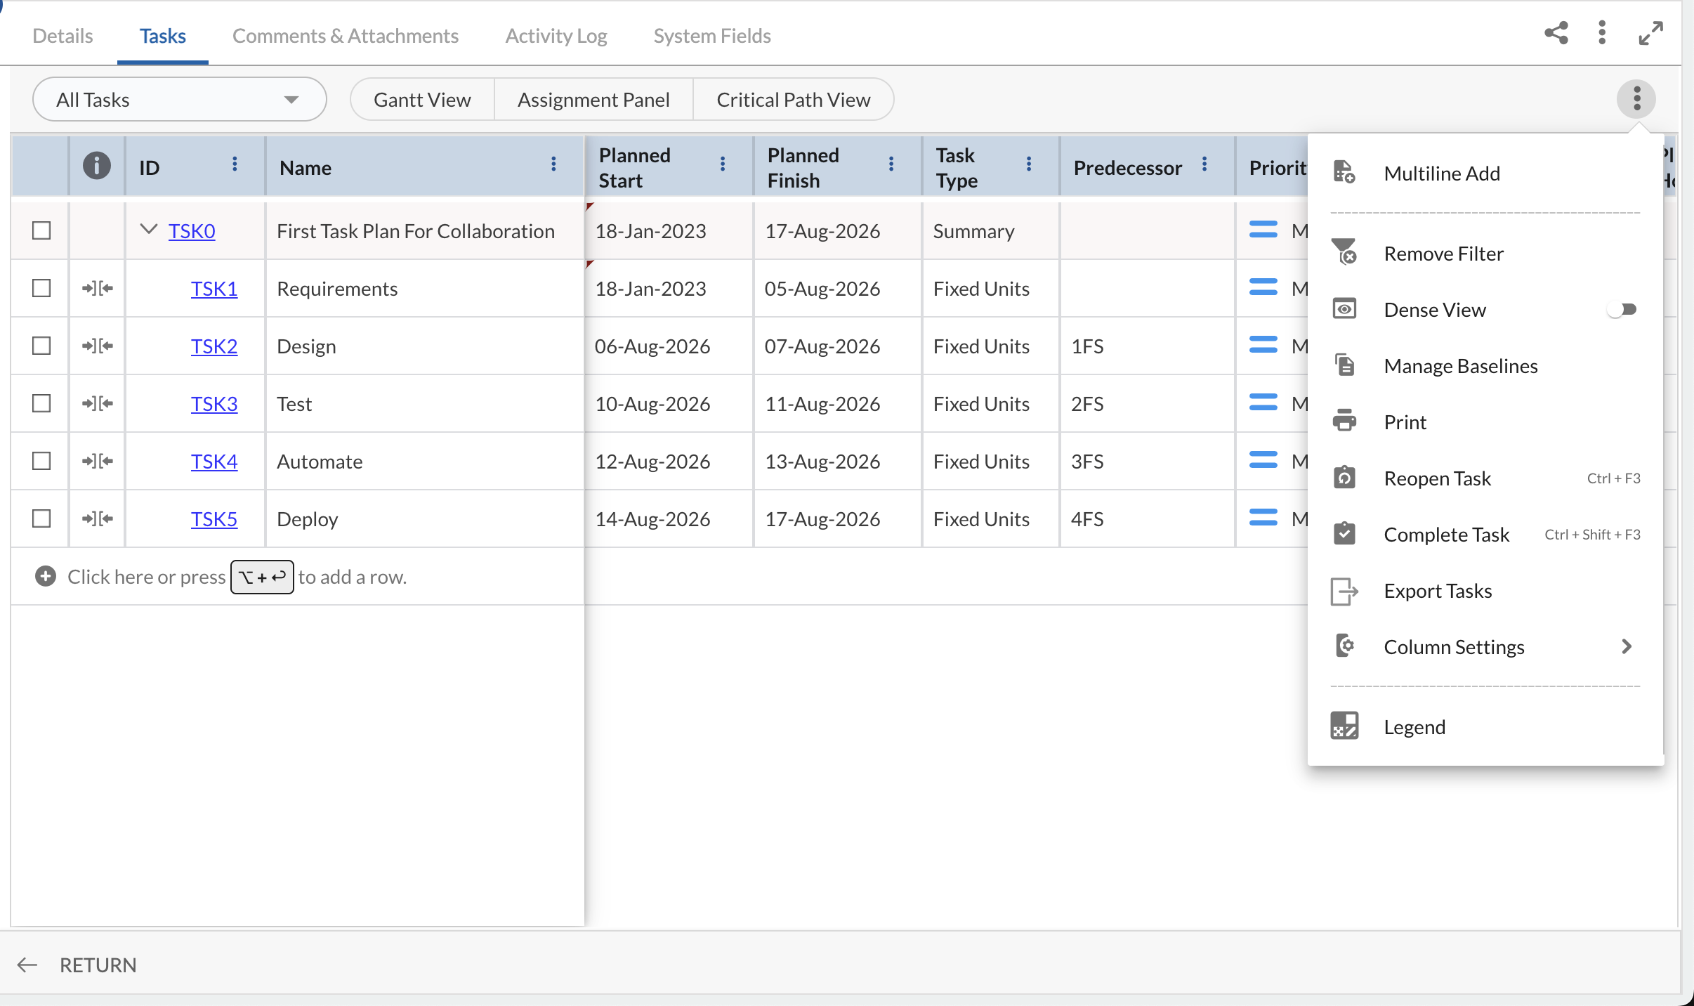The width and height of the screenshot is (1694, 1006).
Task: Click the indent icon for Design row
Action: coord(98,346)
